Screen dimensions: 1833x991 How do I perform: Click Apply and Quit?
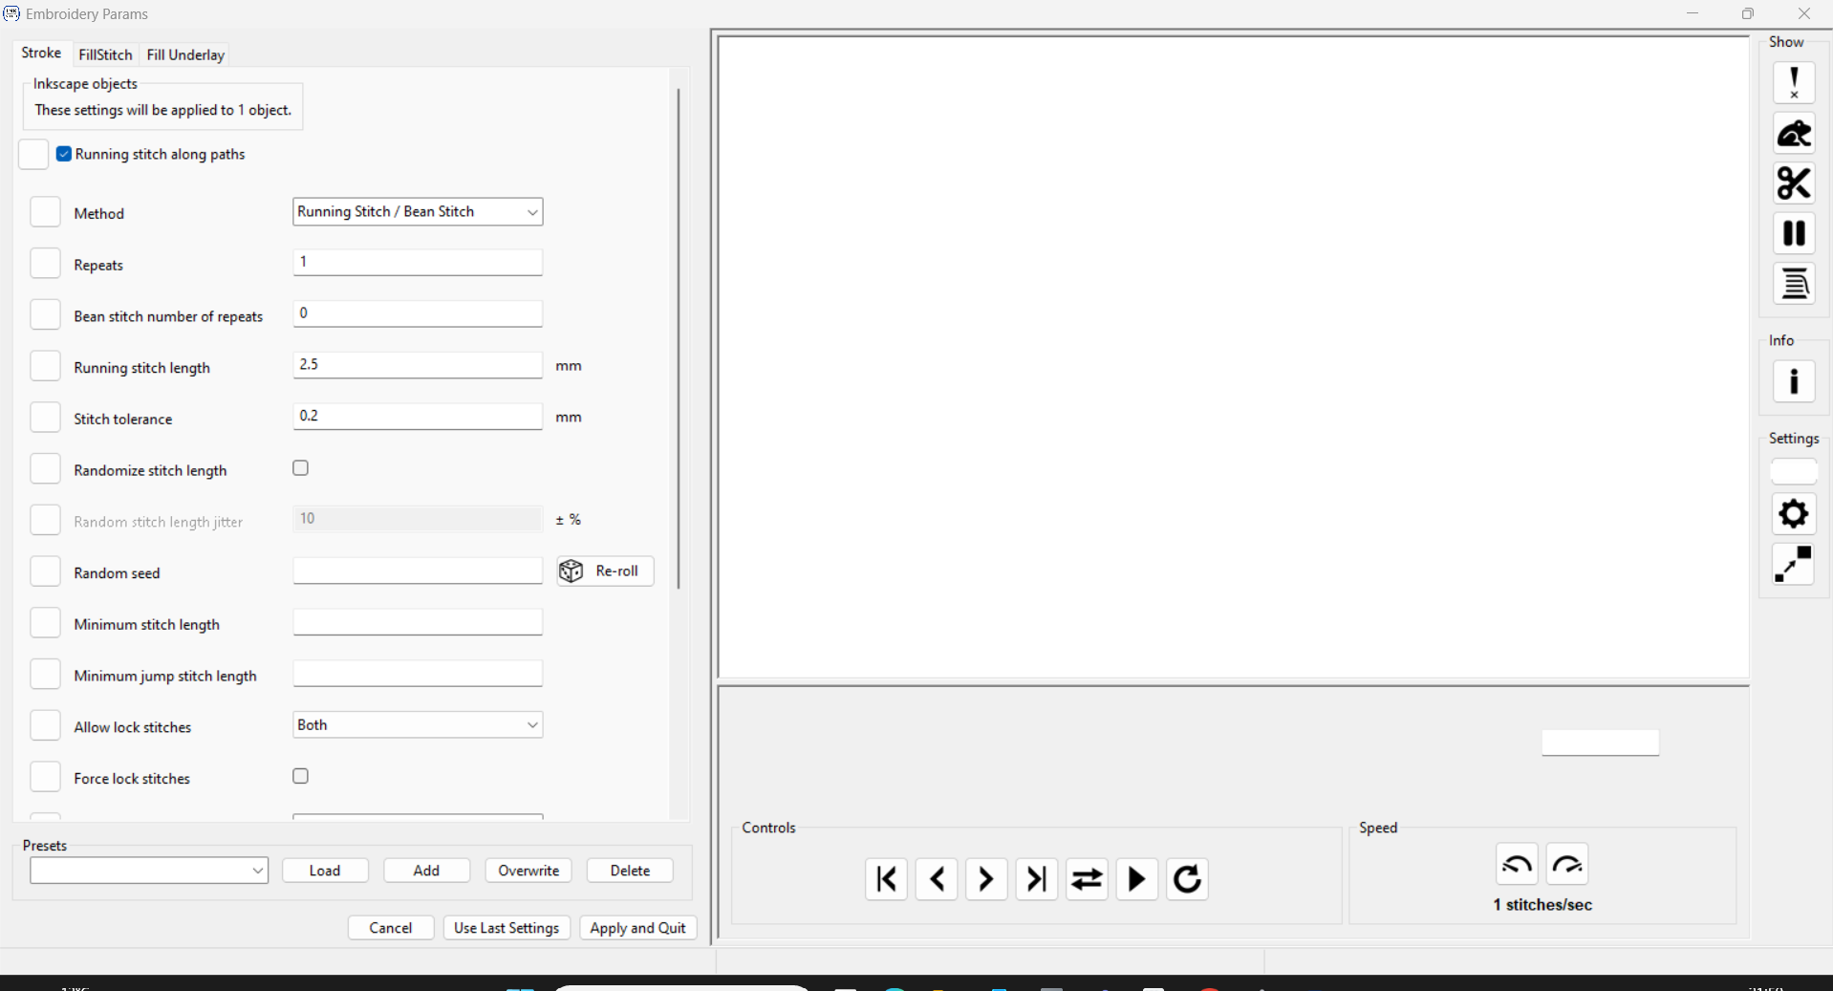[x=638, y=928]
